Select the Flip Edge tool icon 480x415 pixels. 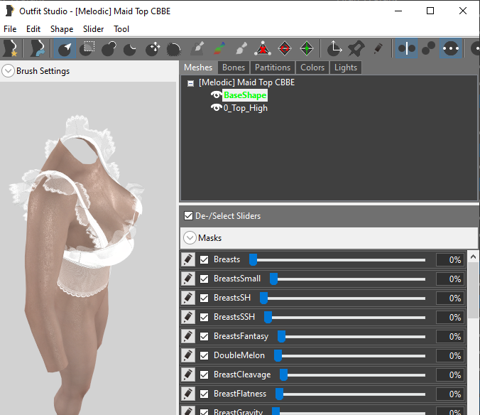tap(285, 48)
